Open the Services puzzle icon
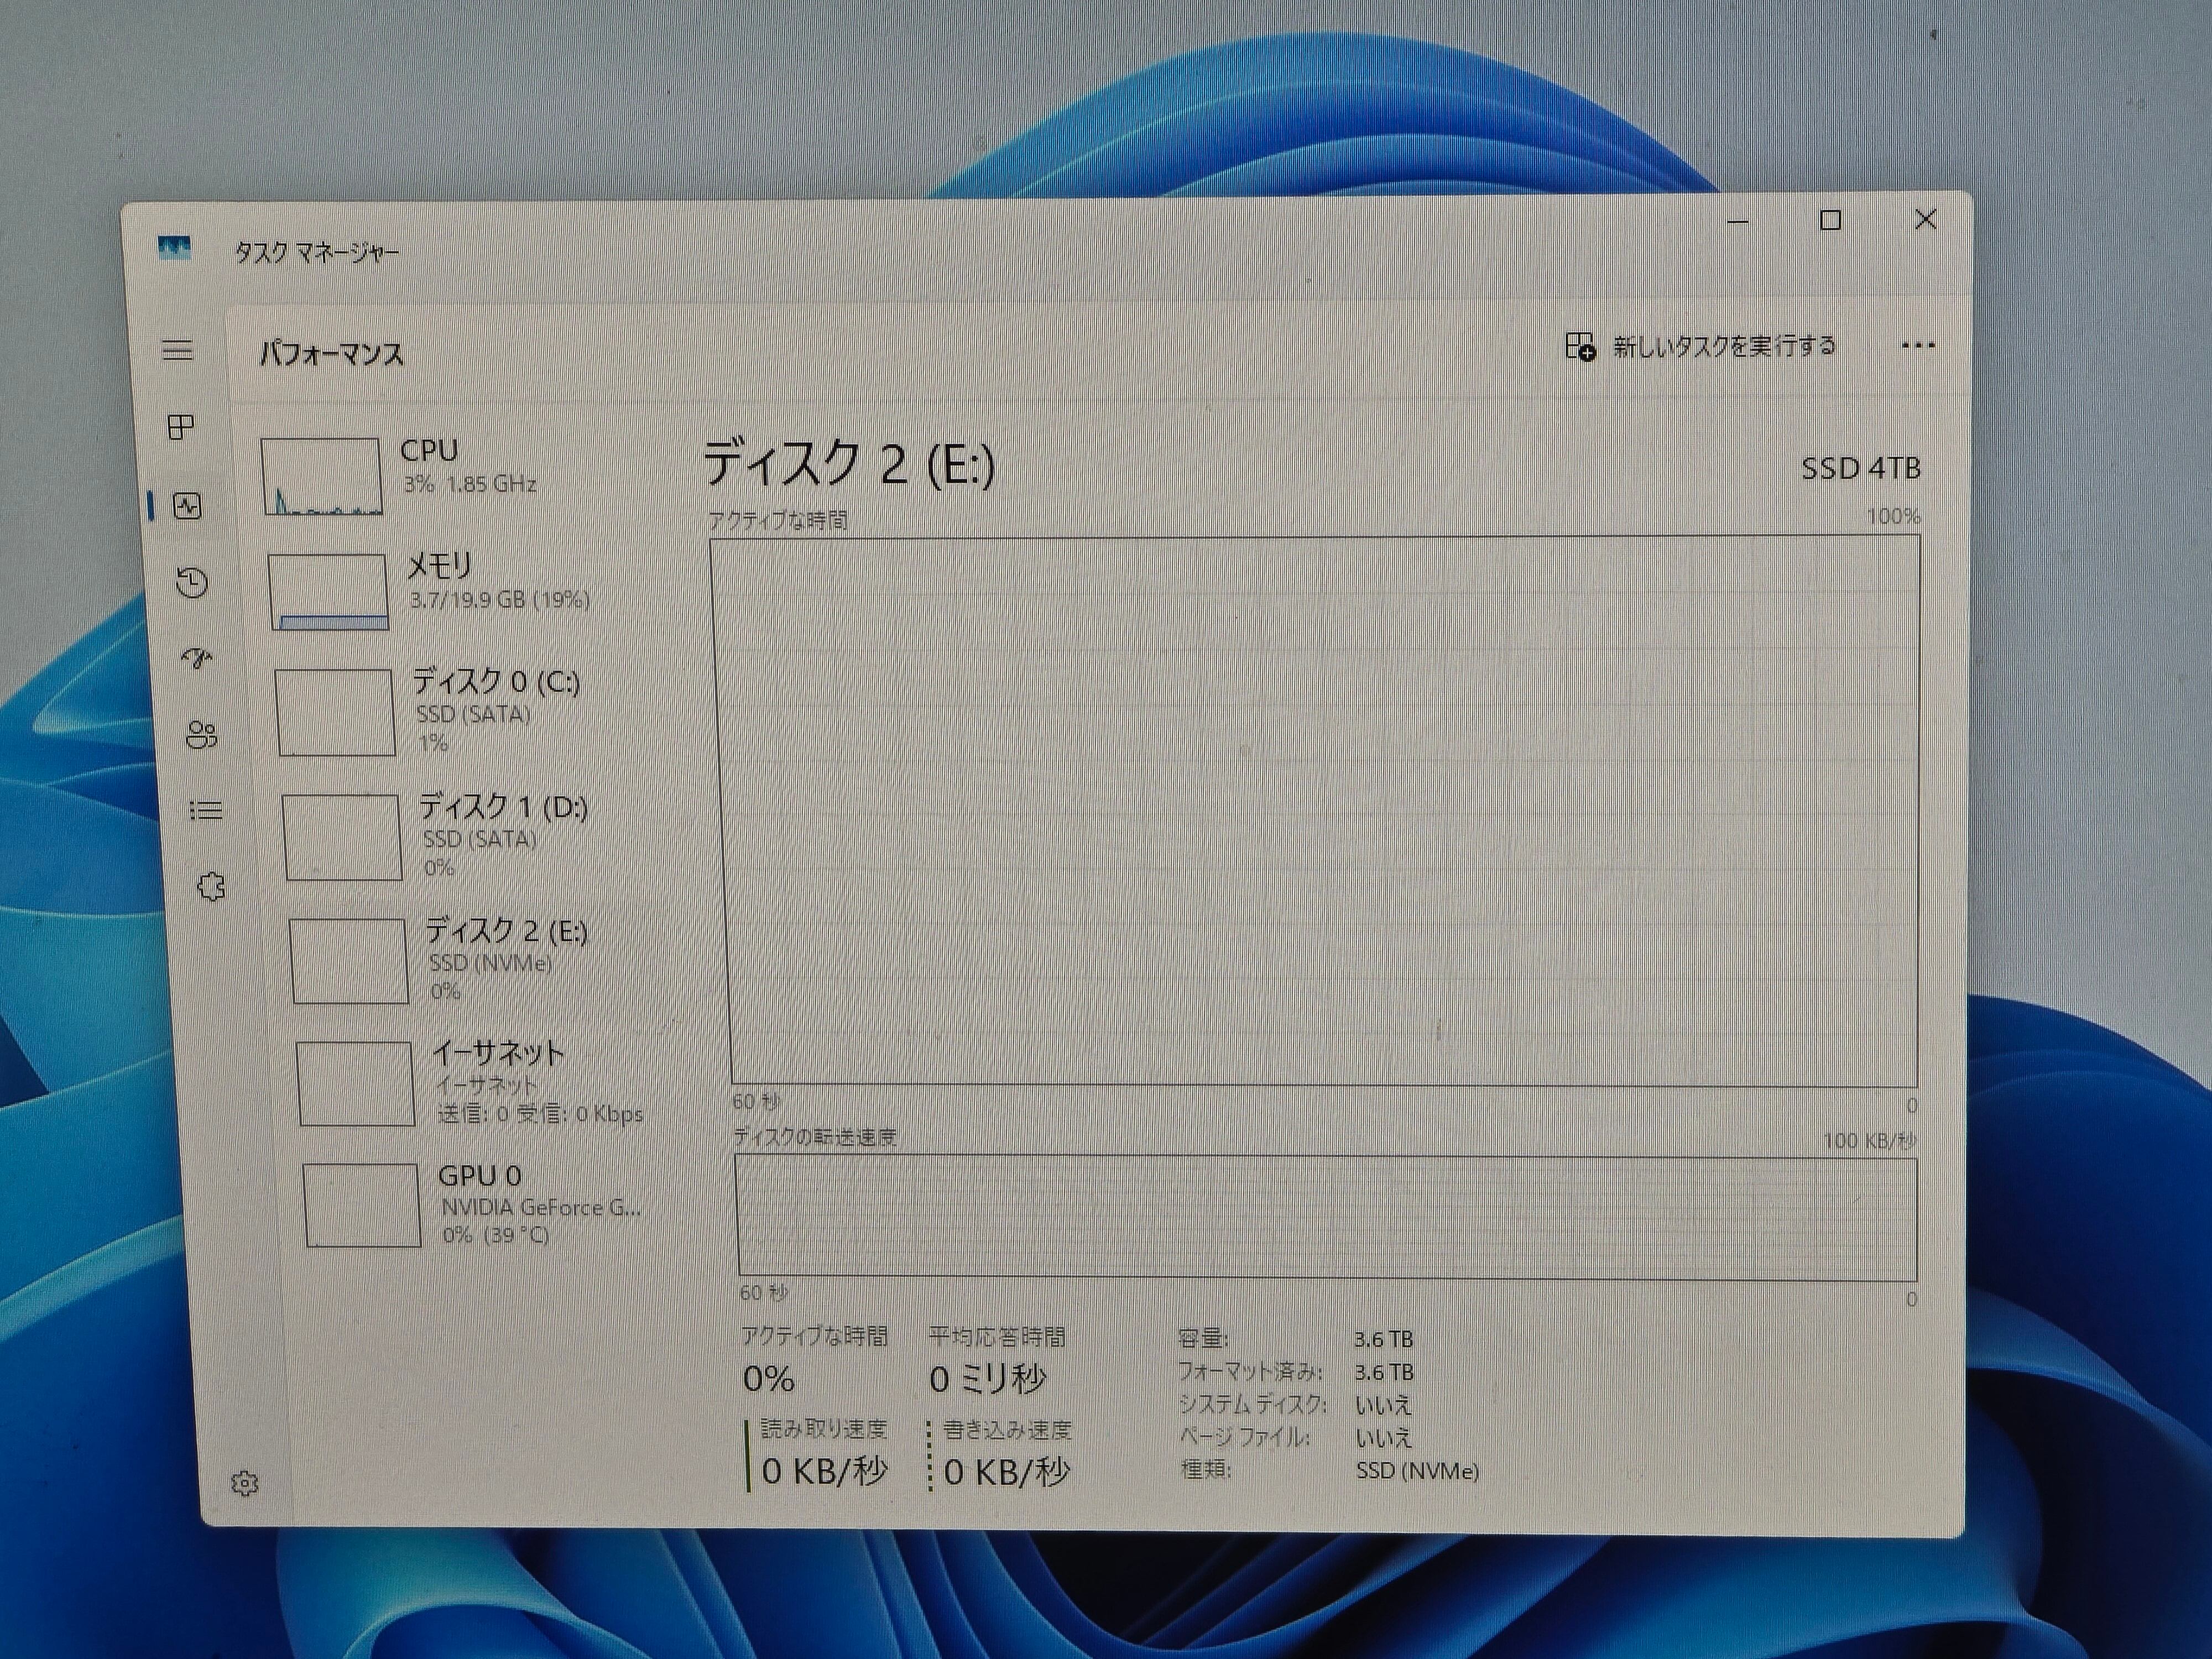This screenshot has height=1659, width=2212. click(x=211, y=887)
